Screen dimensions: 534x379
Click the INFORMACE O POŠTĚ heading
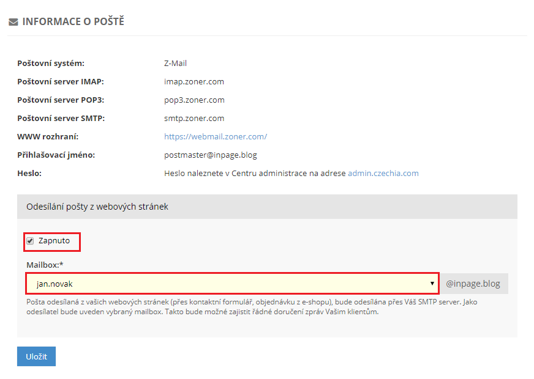click(x=73, y=21)
